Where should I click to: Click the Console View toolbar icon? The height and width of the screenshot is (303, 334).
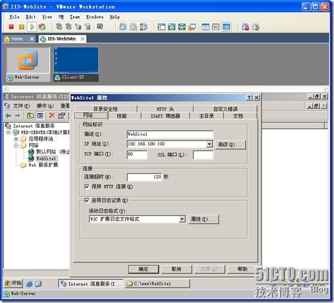pos(226,27)
